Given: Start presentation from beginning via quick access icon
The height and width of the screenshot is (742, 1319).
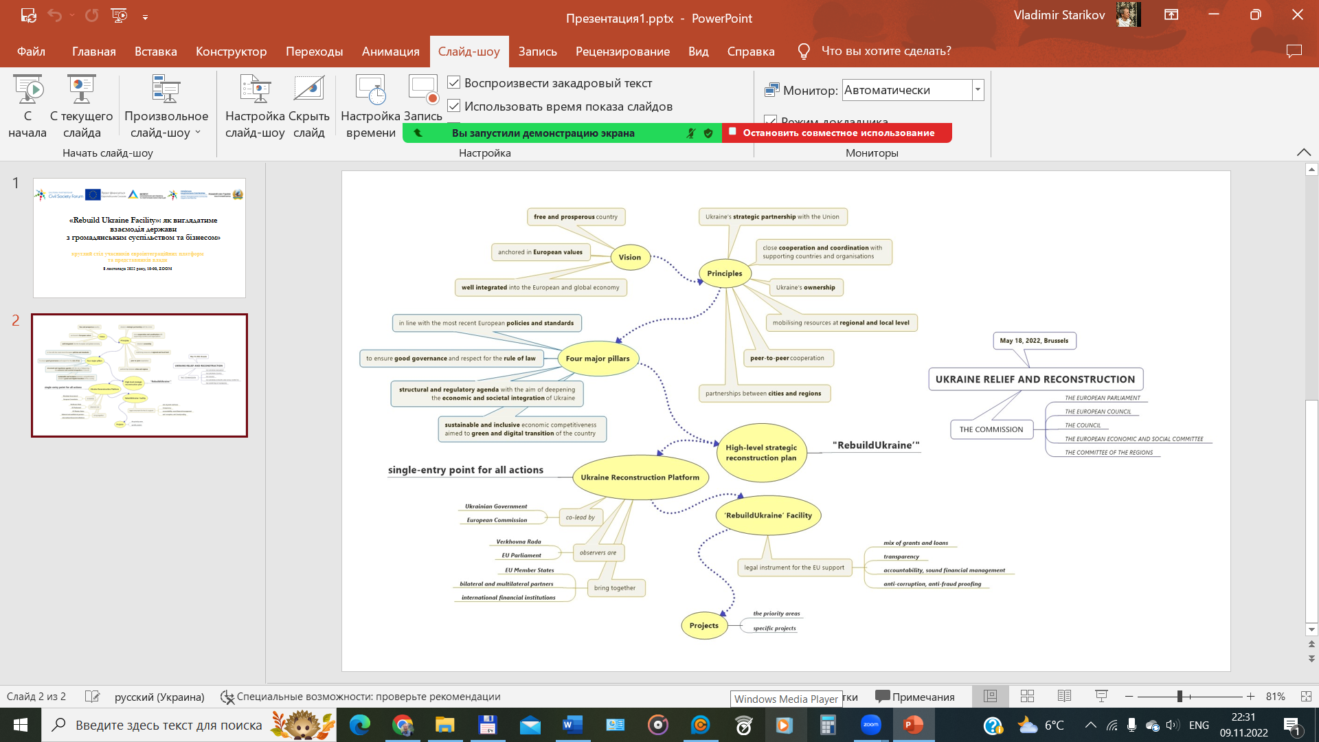Looking at the screenshot, I should [119, 15].
